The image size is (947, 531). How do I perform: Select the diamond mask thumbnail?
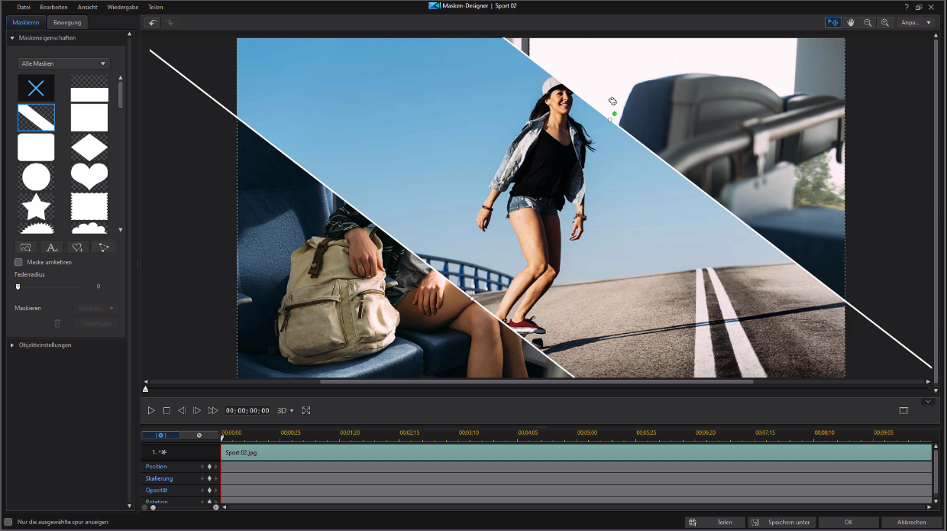point(89,147)
